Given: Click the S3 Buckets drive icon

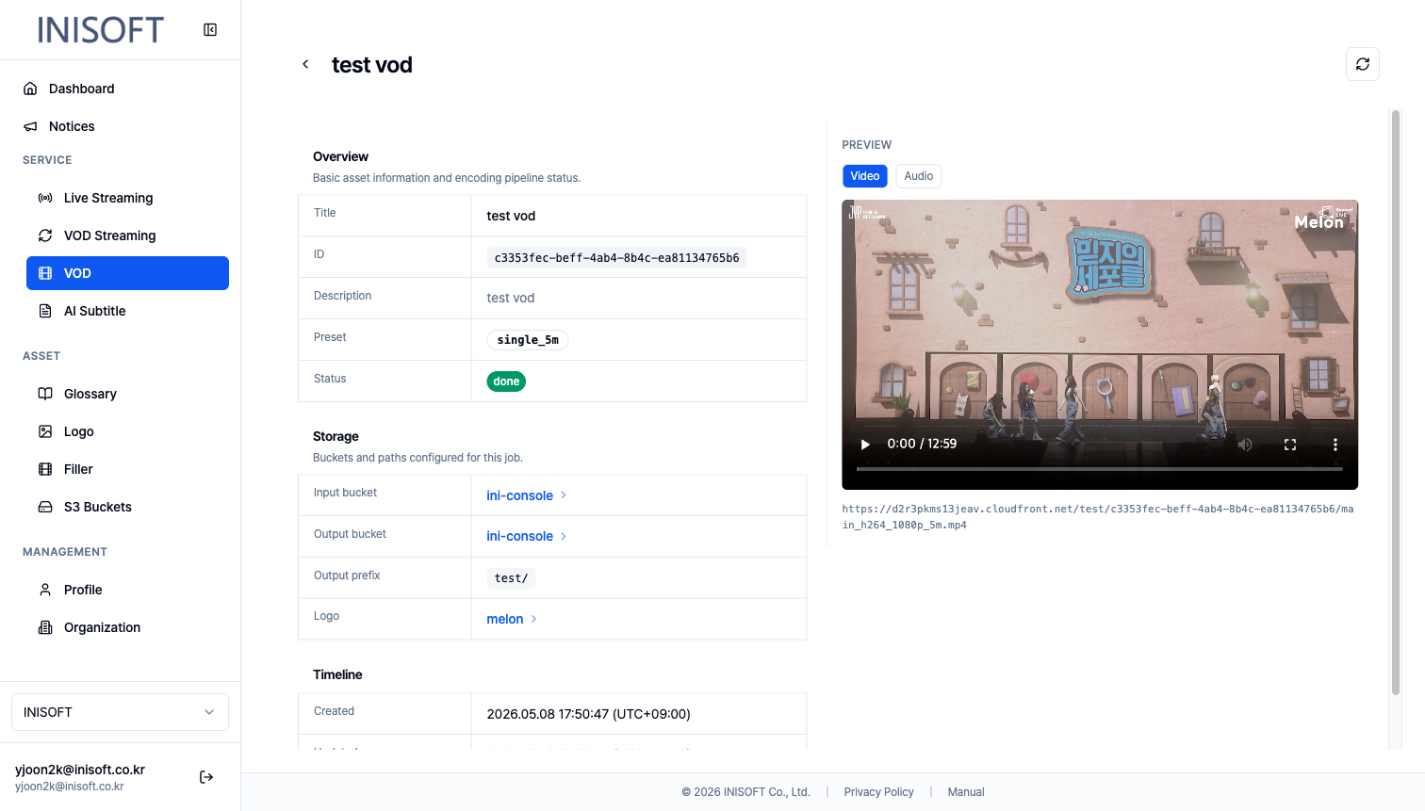Looking at the screenshot, I should tap(45, 507).
